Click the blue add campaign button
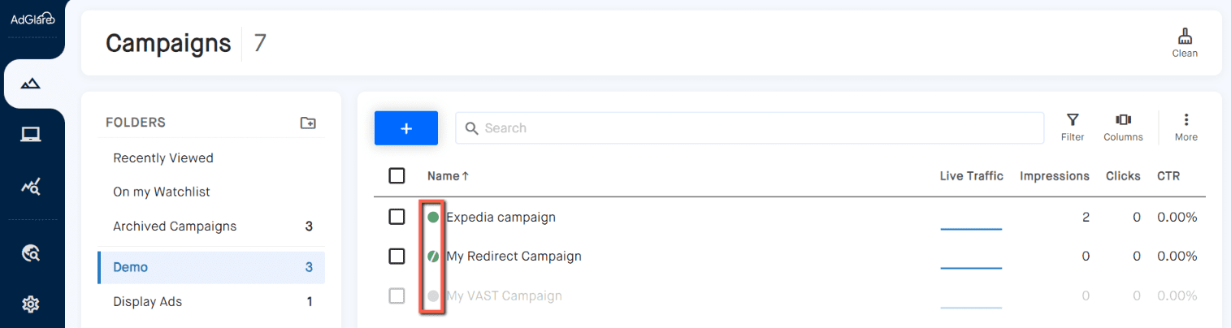Image resolution: width=1231 pixels, height=328 pixels. (406, 128)
